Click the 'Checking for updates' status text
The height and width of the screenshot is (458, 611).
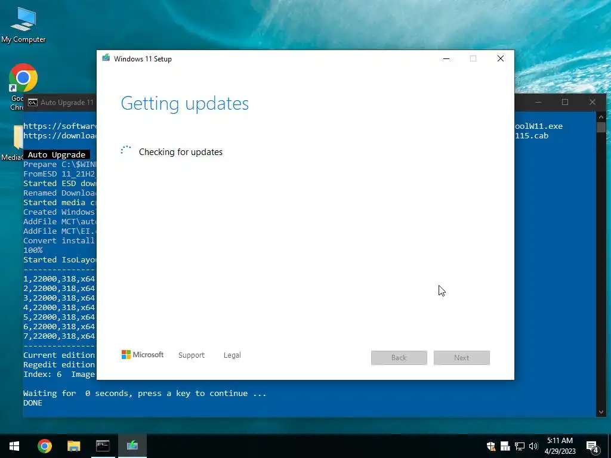(x=181, y=152)
